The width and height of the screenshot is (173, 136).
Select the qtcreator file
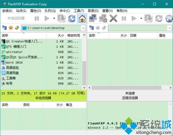point(42,52)
